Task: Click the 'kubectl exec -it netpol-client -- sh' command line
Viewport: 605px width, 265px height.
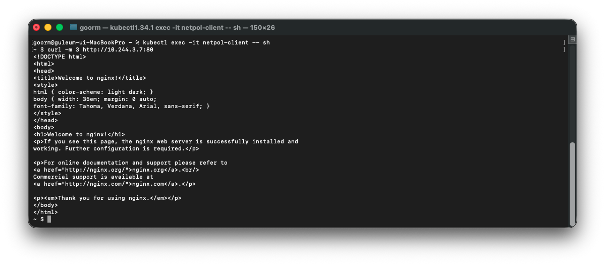Action: (x=206, y=42)
